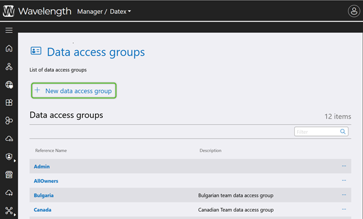The image size is (363, 219).
Task: Click the Manager breadcrumb in the header
Action: coord(90,11)
